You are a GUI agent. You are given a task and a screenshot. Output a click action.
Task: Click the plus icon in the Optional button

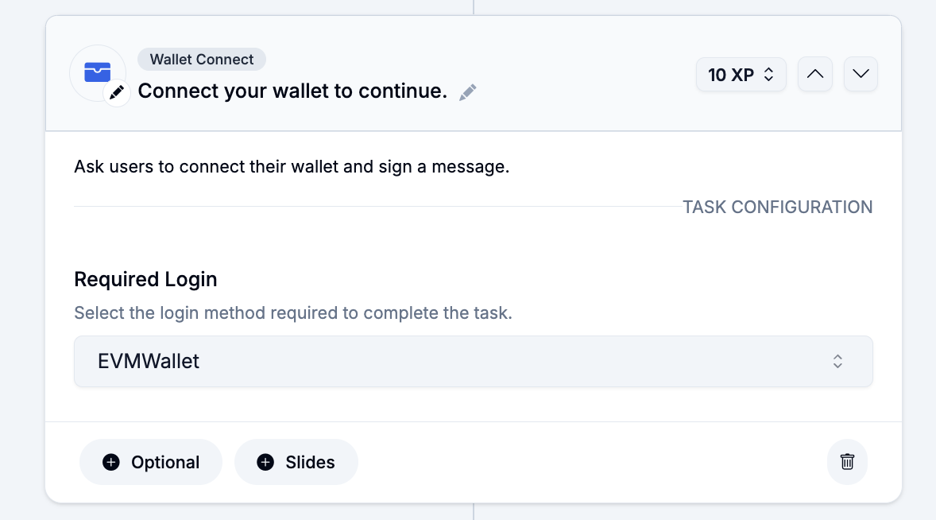(x=111, y=463)
